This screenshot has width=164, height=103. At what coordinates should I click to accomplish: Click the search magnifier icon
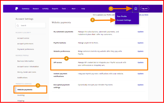click(x=18, y=25)
